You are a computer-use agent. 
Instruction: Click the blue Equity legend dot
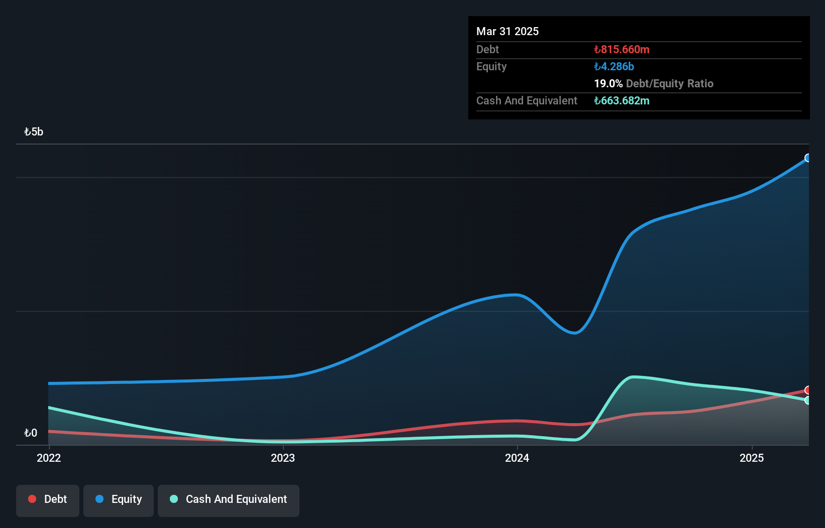[x=99, y=499]
